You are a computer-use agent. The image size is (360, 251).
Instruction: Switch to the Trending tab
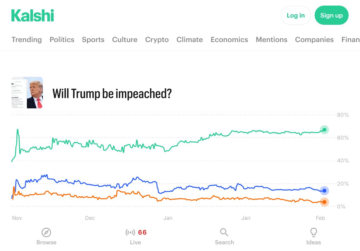click(27, 40)
